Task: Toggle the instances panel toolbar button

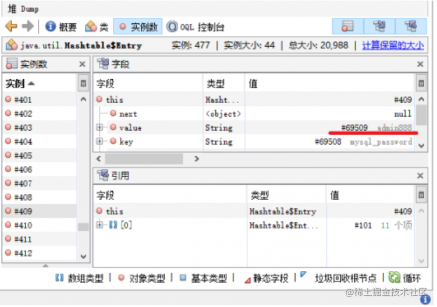Action: coord(347,27)
